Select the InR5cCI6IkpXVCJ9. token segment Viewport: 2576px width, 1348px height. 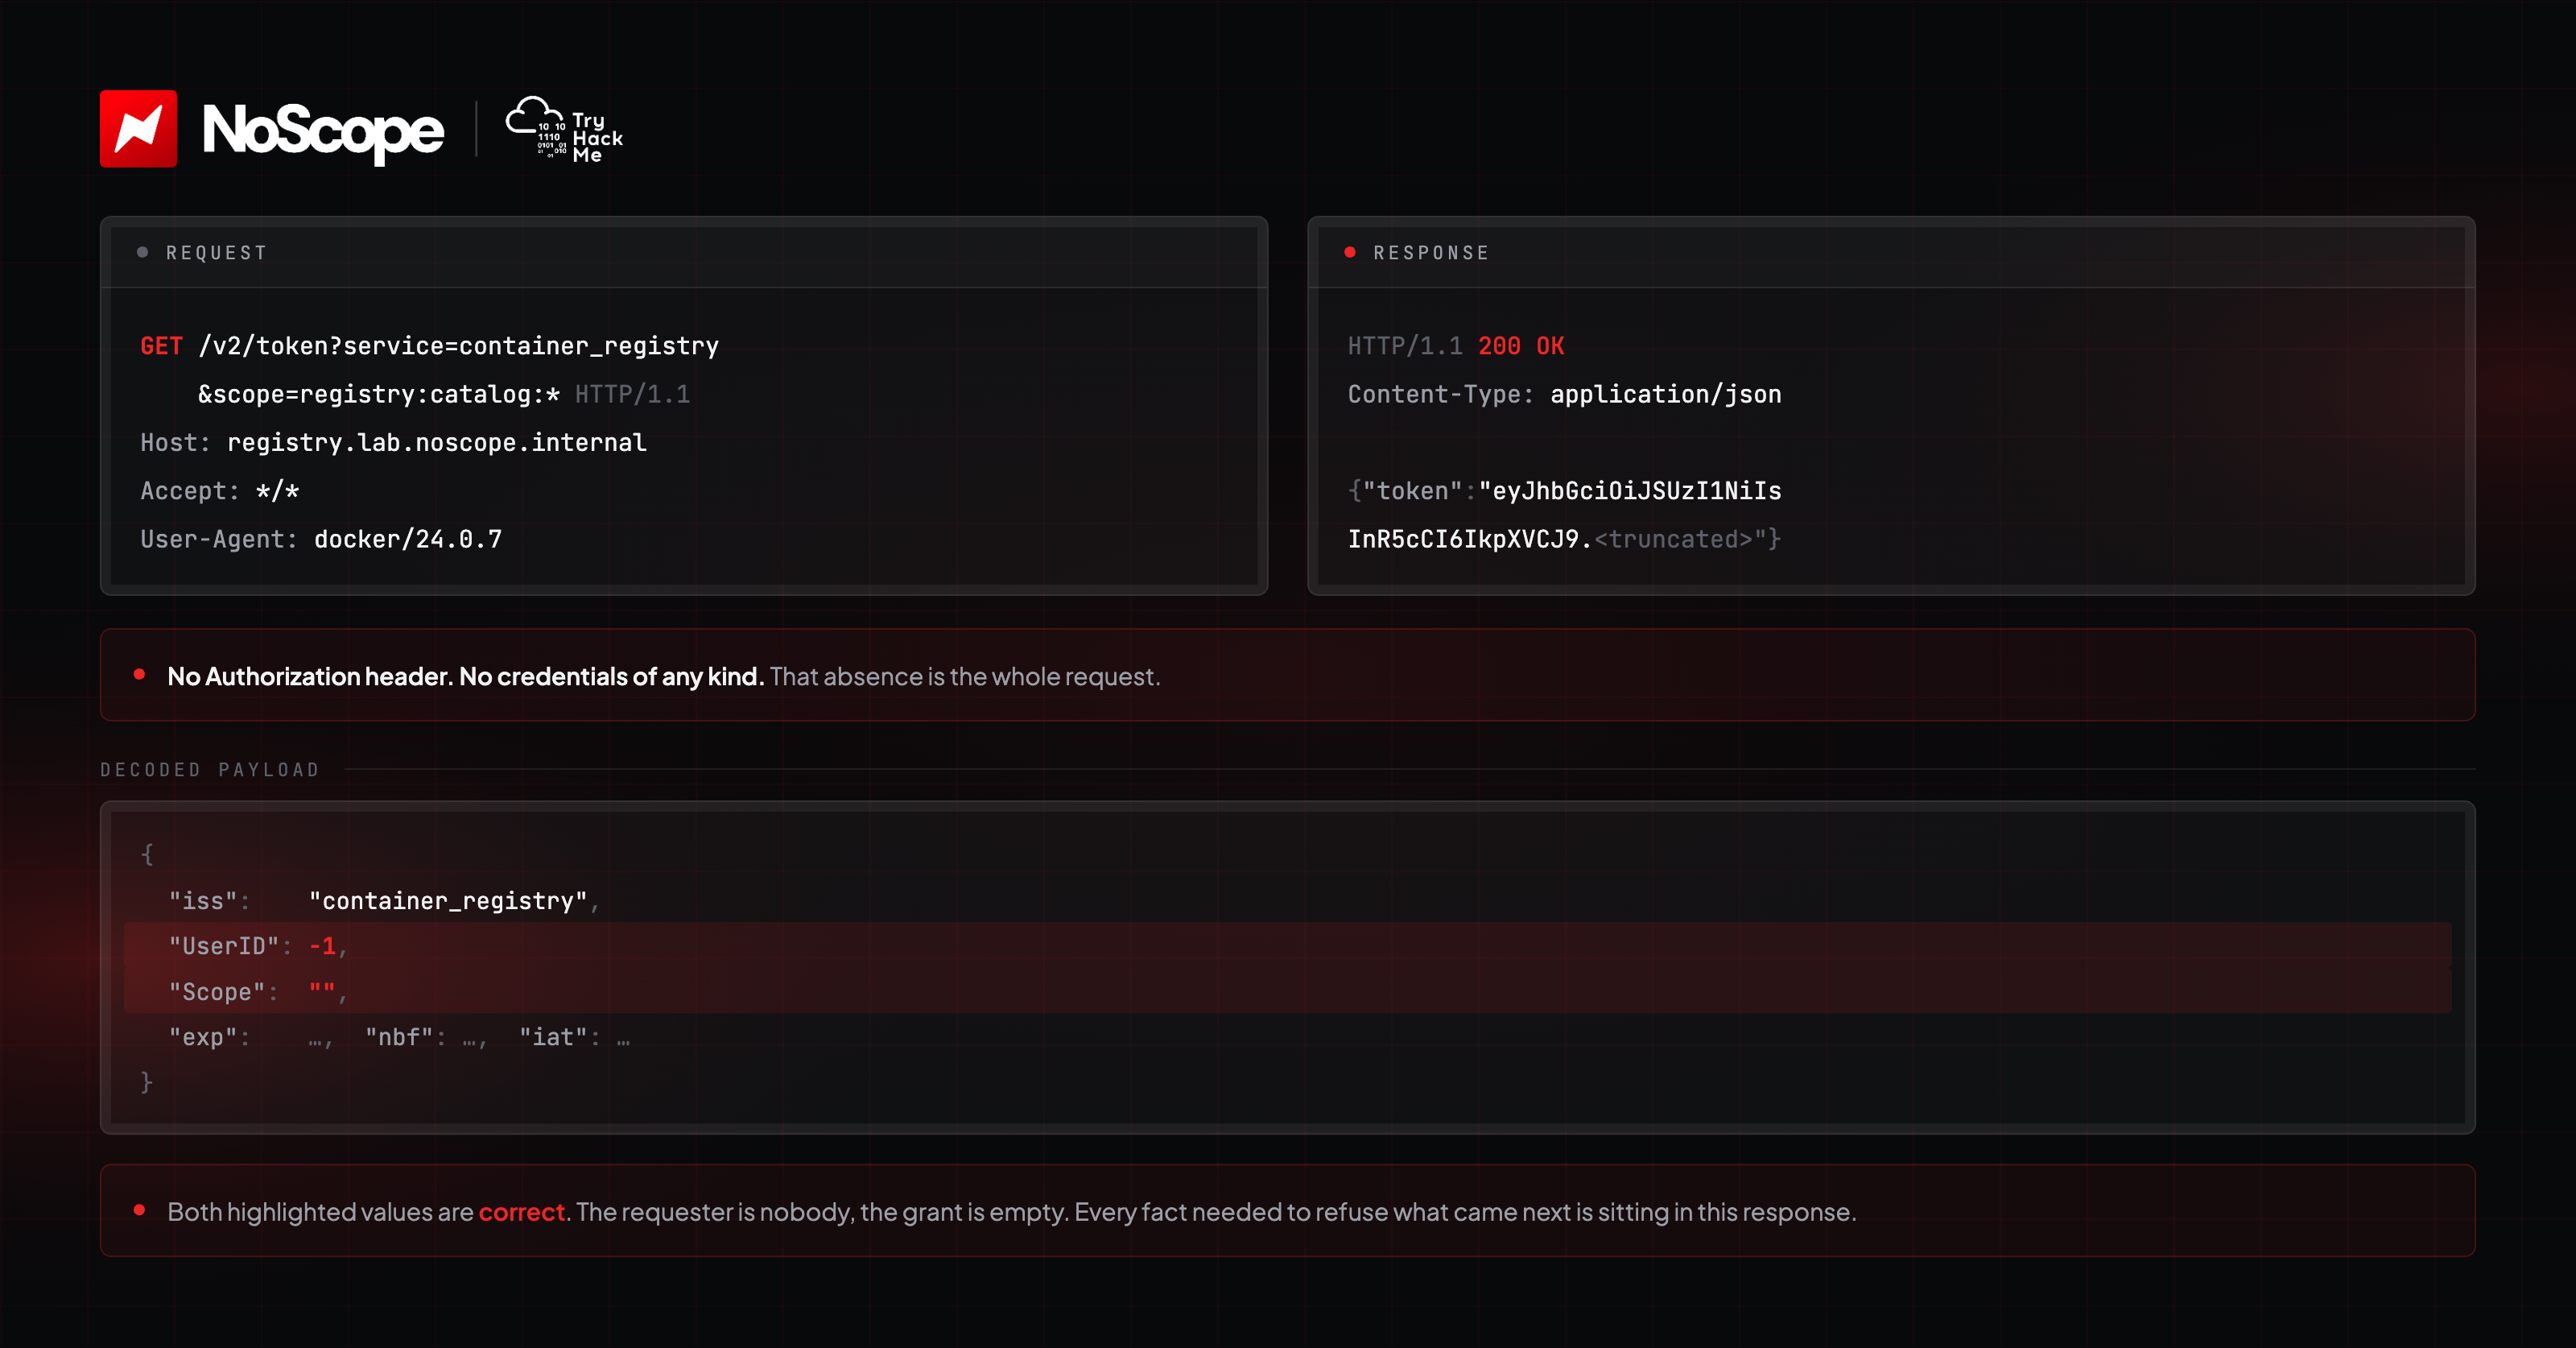[x=1470, y=539]
